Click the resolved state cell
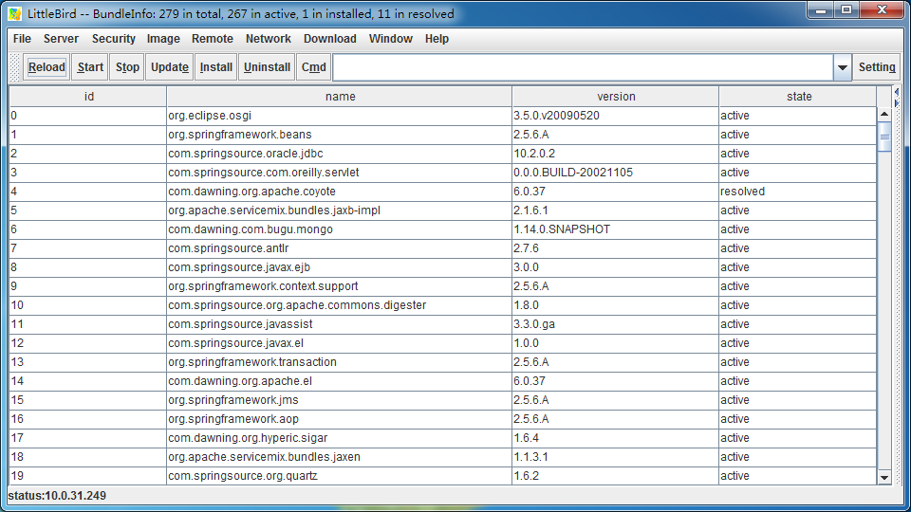The image size is (911, 512). (798, 192)
